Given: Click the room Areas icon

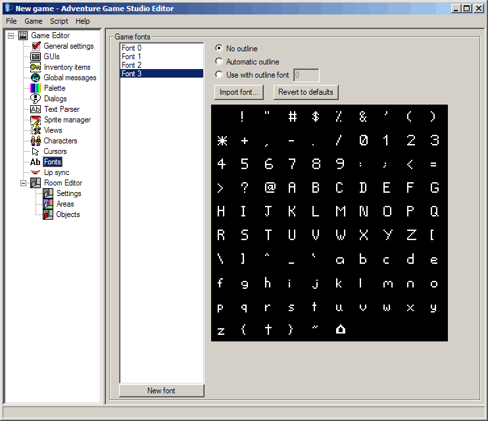Looking at the screenshot, I should 48,204.
